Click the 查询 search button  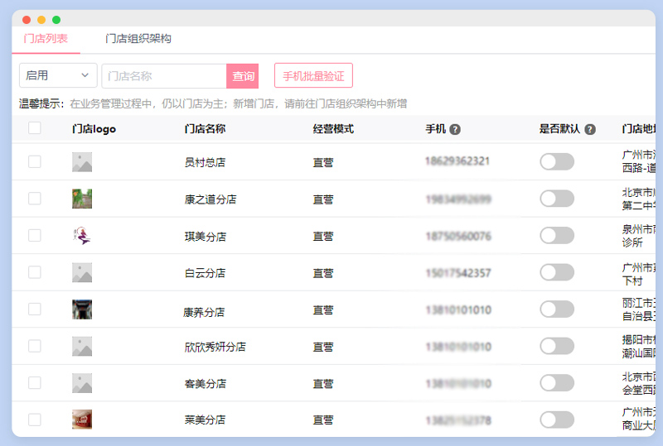click(243, 76)
